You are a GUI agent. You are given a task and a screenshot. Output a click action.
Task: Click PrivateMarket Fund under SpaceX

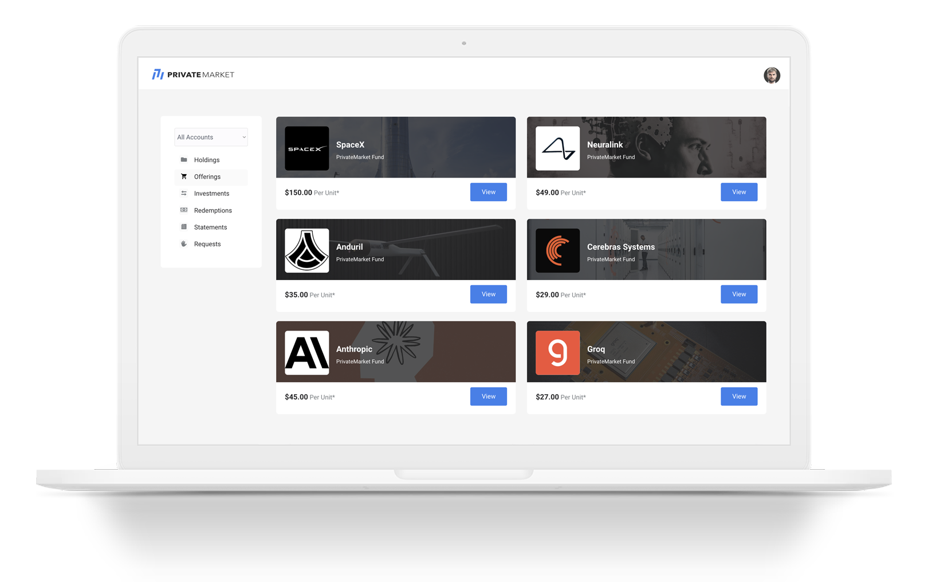(360, 157)
